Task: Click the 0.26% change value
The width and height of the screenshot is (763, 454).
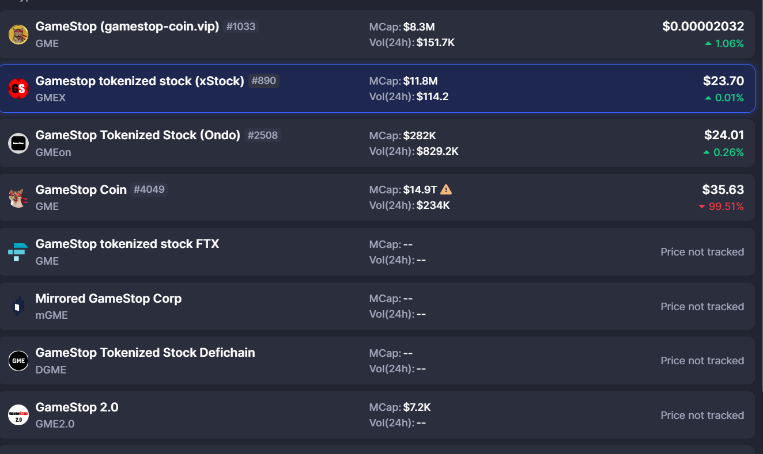Action: coord(729,152)
